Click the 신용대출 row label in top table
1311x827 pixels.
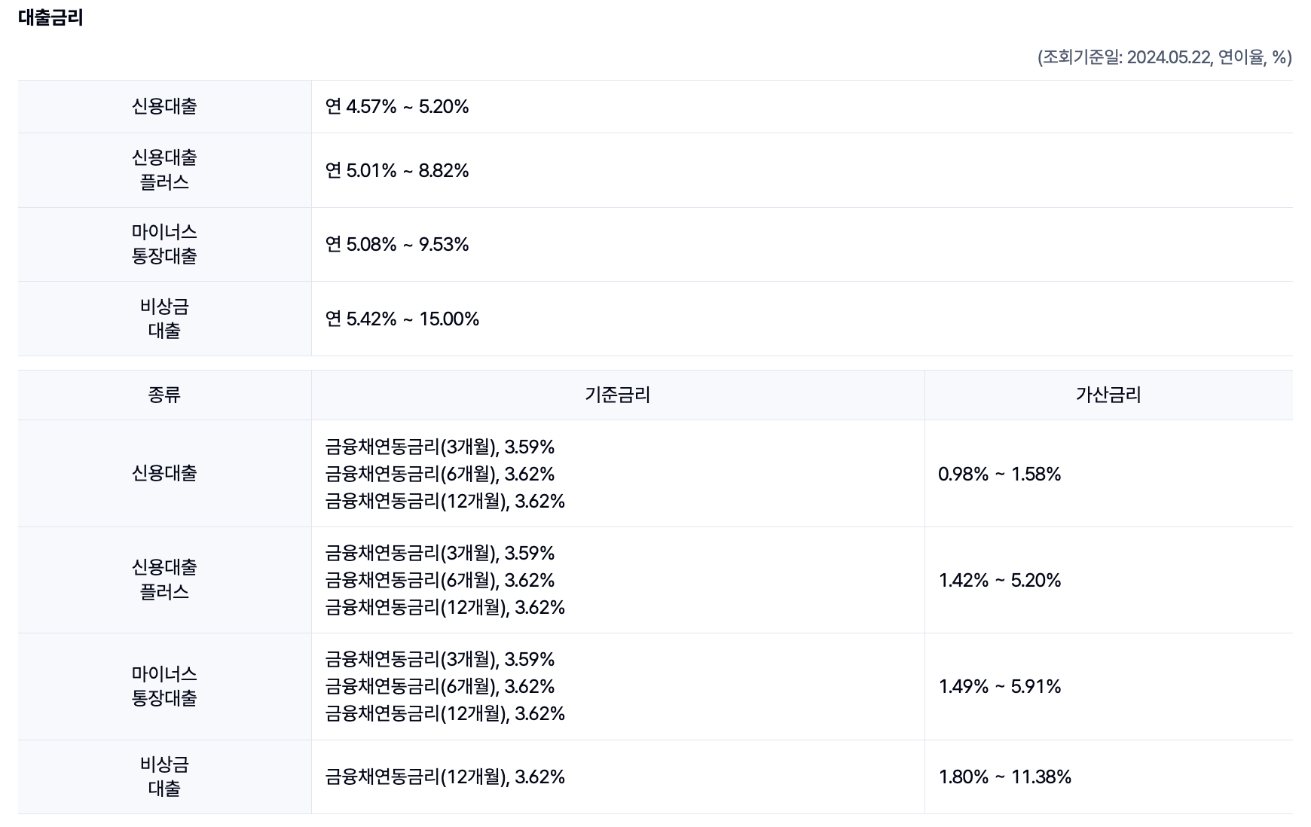coord(164,106)
